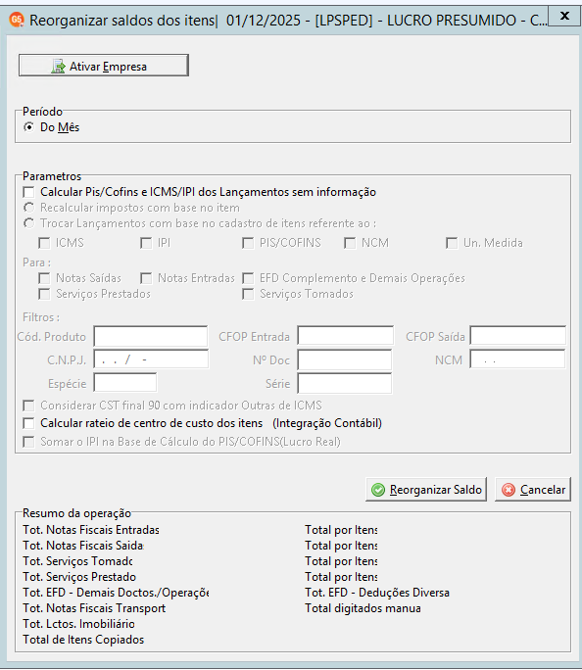The height and width of the screenshot is (670, 582).
Task: Select the Do Mês radio button
Action: coord(28,127)
